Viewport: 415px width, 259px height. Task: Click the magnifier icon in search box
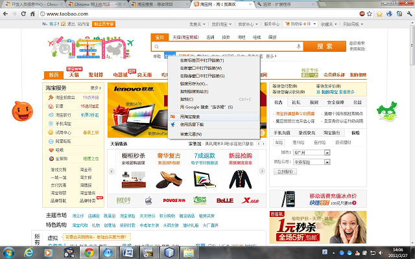coord(156,47)
